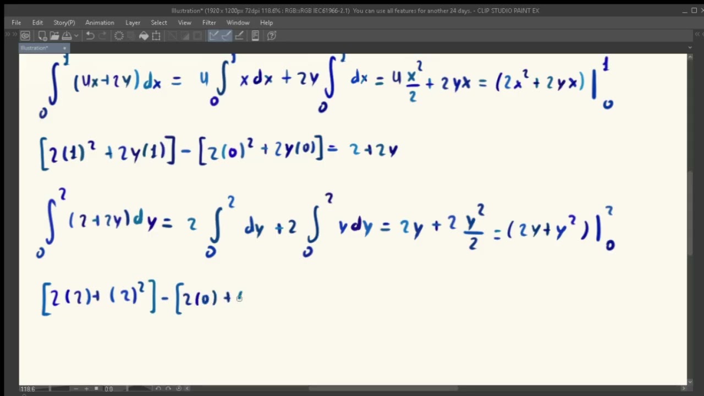This screenshot has width=704, height=396.
Task: Create a new canvas with the New icon
Action: 42,36
